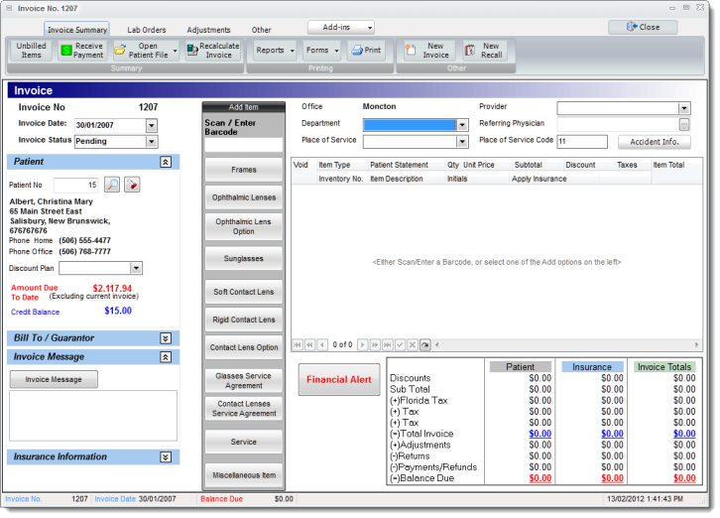Switch to the Adjustments tab
Screen dimensions: 720x518
(x=208, y=31)
